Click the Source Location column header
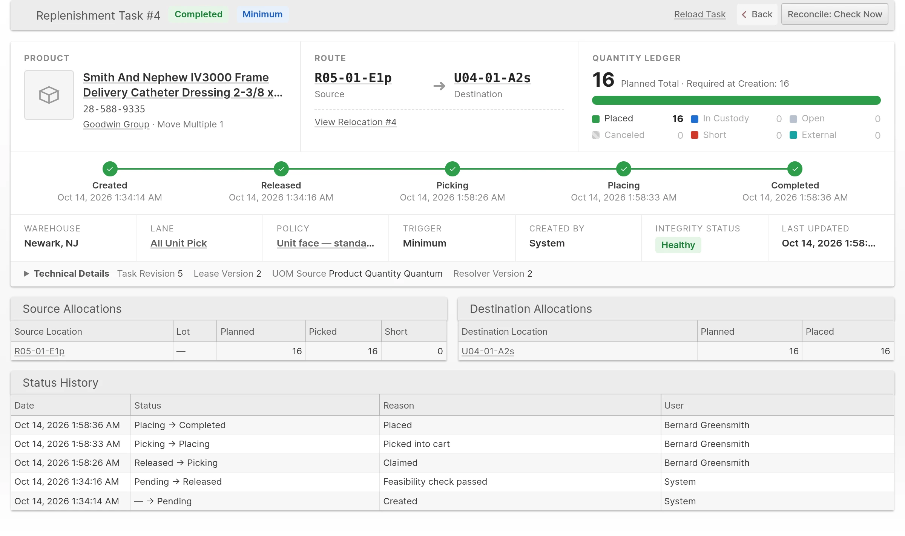 click(x=92, y=332)
